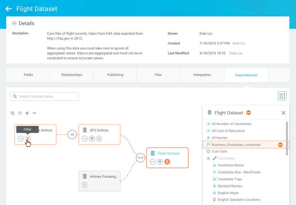This screenshot has height=205, width=296.
Task: Go to the Publishing tab
Action: pyautogui.click(x=115, y=75)
